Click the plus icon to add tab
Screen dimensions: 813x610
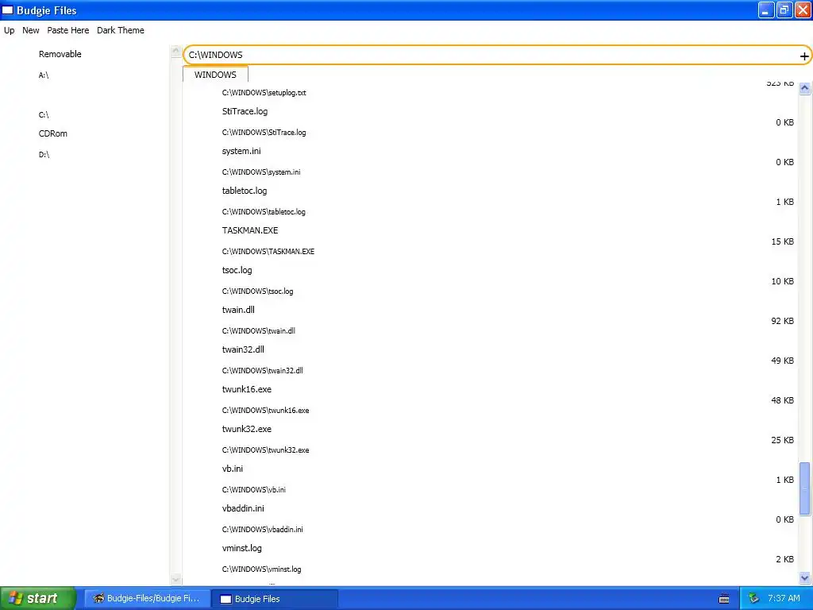pyautogui.click(x=804, y=56)
